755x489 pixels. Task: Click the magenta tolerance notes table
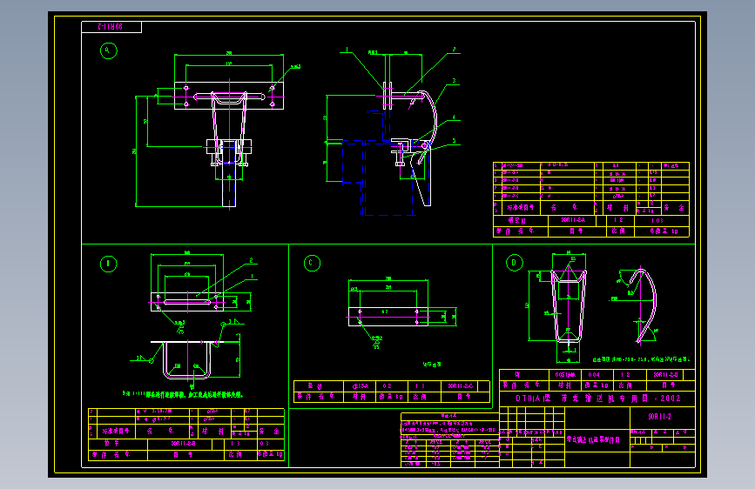[x=449, y=439]
